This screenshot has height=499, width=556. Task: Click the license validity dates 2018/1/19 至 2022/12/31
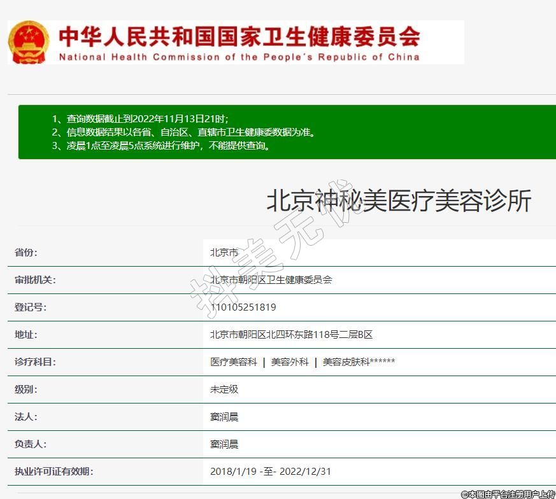(271, 472)
